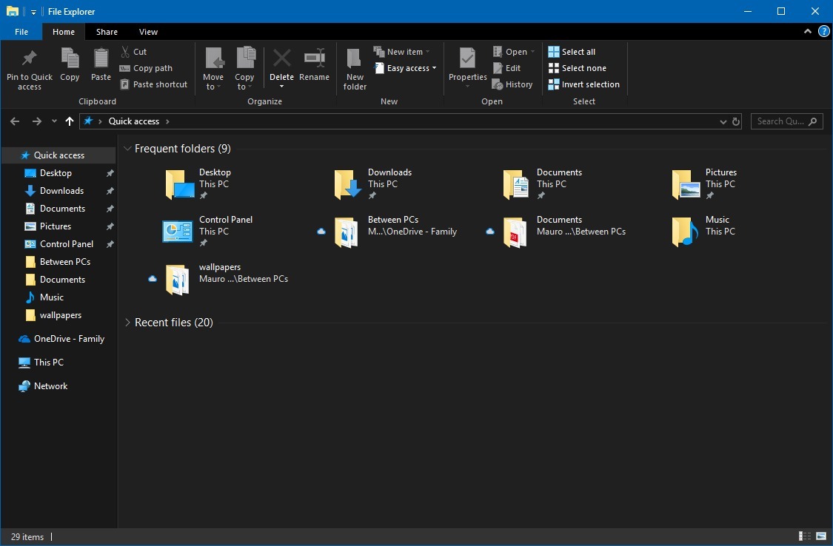The image size is (833, 546).
Task: Click Paste shortcut command
Action: (x=153, y=84)
